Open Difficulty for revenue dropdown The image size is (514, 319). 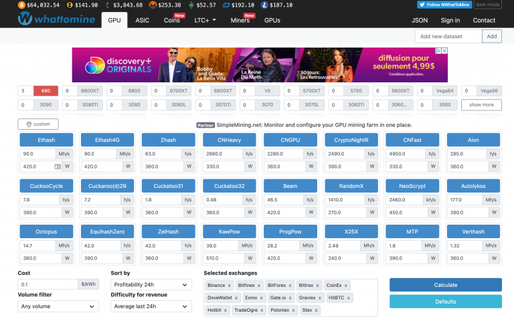(151, 306)
